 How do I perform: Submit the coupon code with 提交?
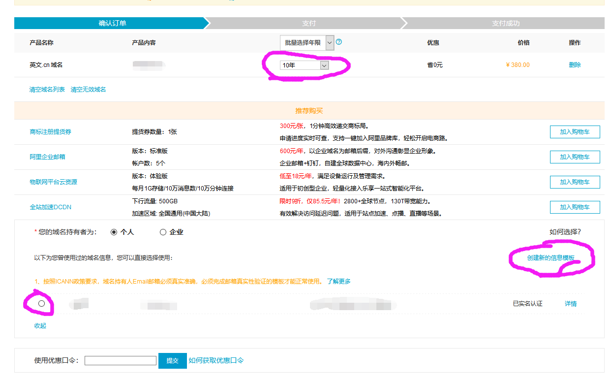tap(173, 360)
